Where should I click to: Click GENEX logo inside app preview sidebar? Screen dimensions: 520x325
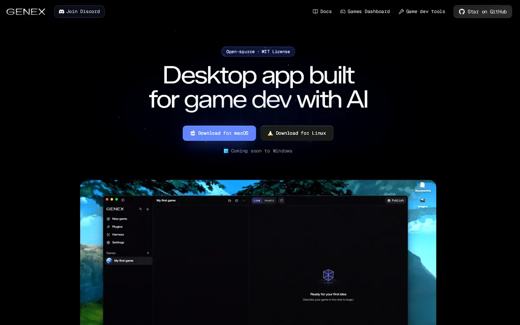(115, 209)
